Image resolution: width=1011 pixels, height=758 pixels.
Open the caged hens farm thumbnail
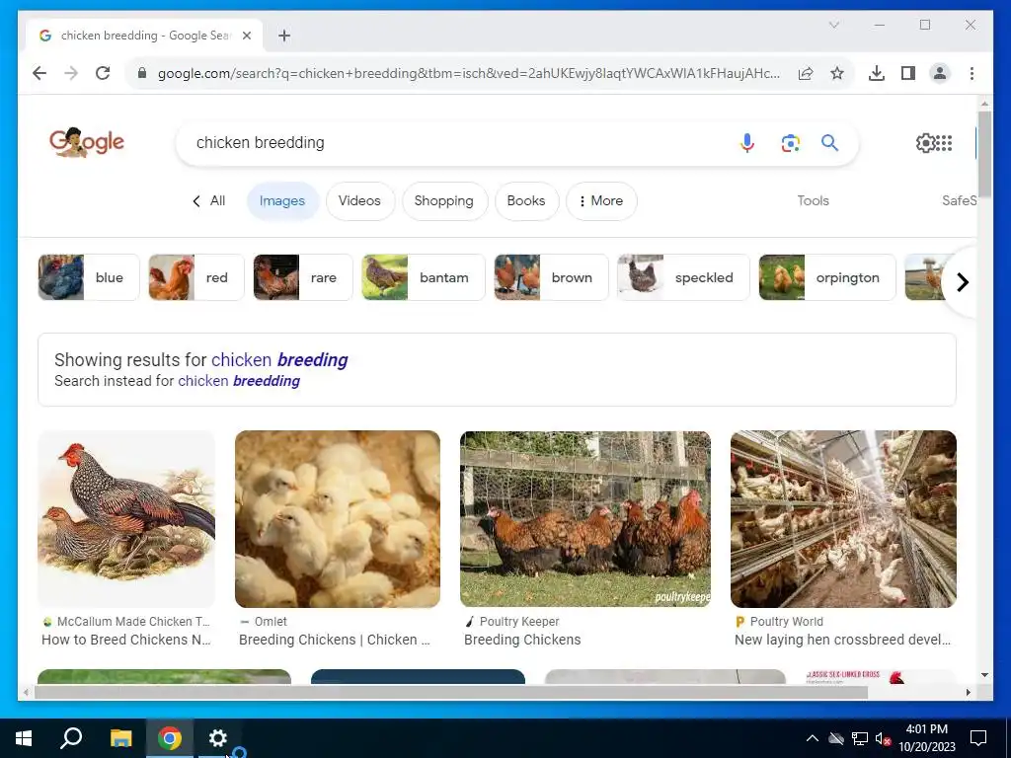coord(843,519)
